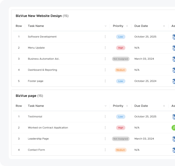Click green assignee avatar on Contract Application row

(x=173, y=128)
